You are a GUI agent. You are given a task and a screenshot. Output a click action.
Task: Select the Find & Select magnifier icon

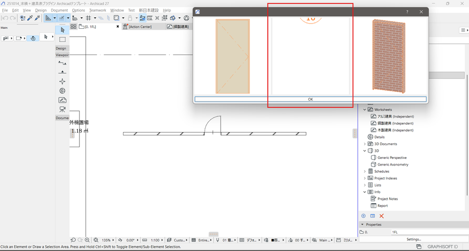23,18
